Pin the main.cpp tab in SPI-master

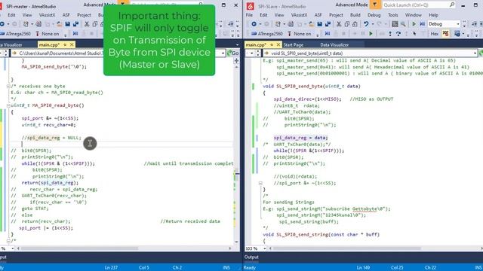[x=65, y=45]
